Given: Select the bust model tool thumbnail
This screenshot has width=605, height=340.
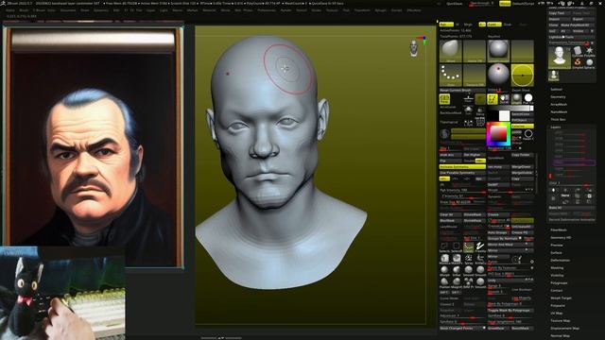Looking at the screenshot, I should (559, 58).
